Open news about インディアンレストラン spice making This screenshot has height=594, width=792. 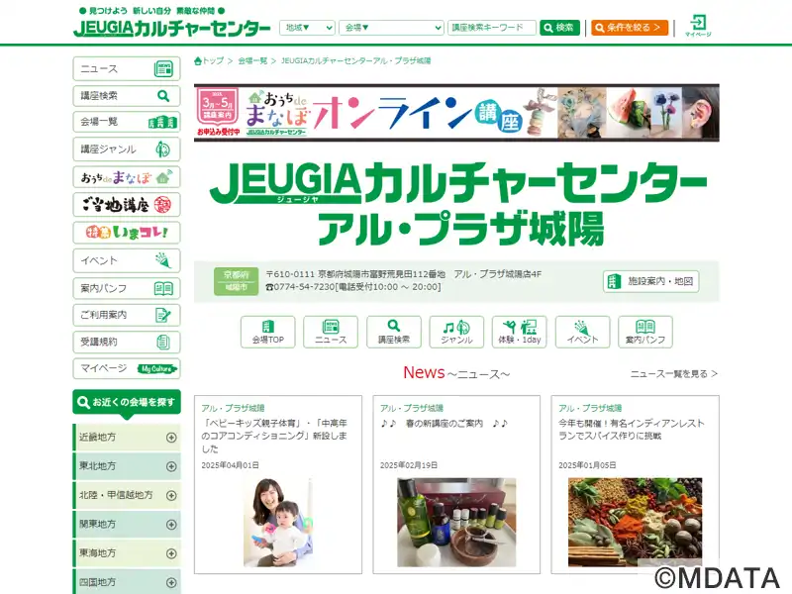click(x=632, y=430)
